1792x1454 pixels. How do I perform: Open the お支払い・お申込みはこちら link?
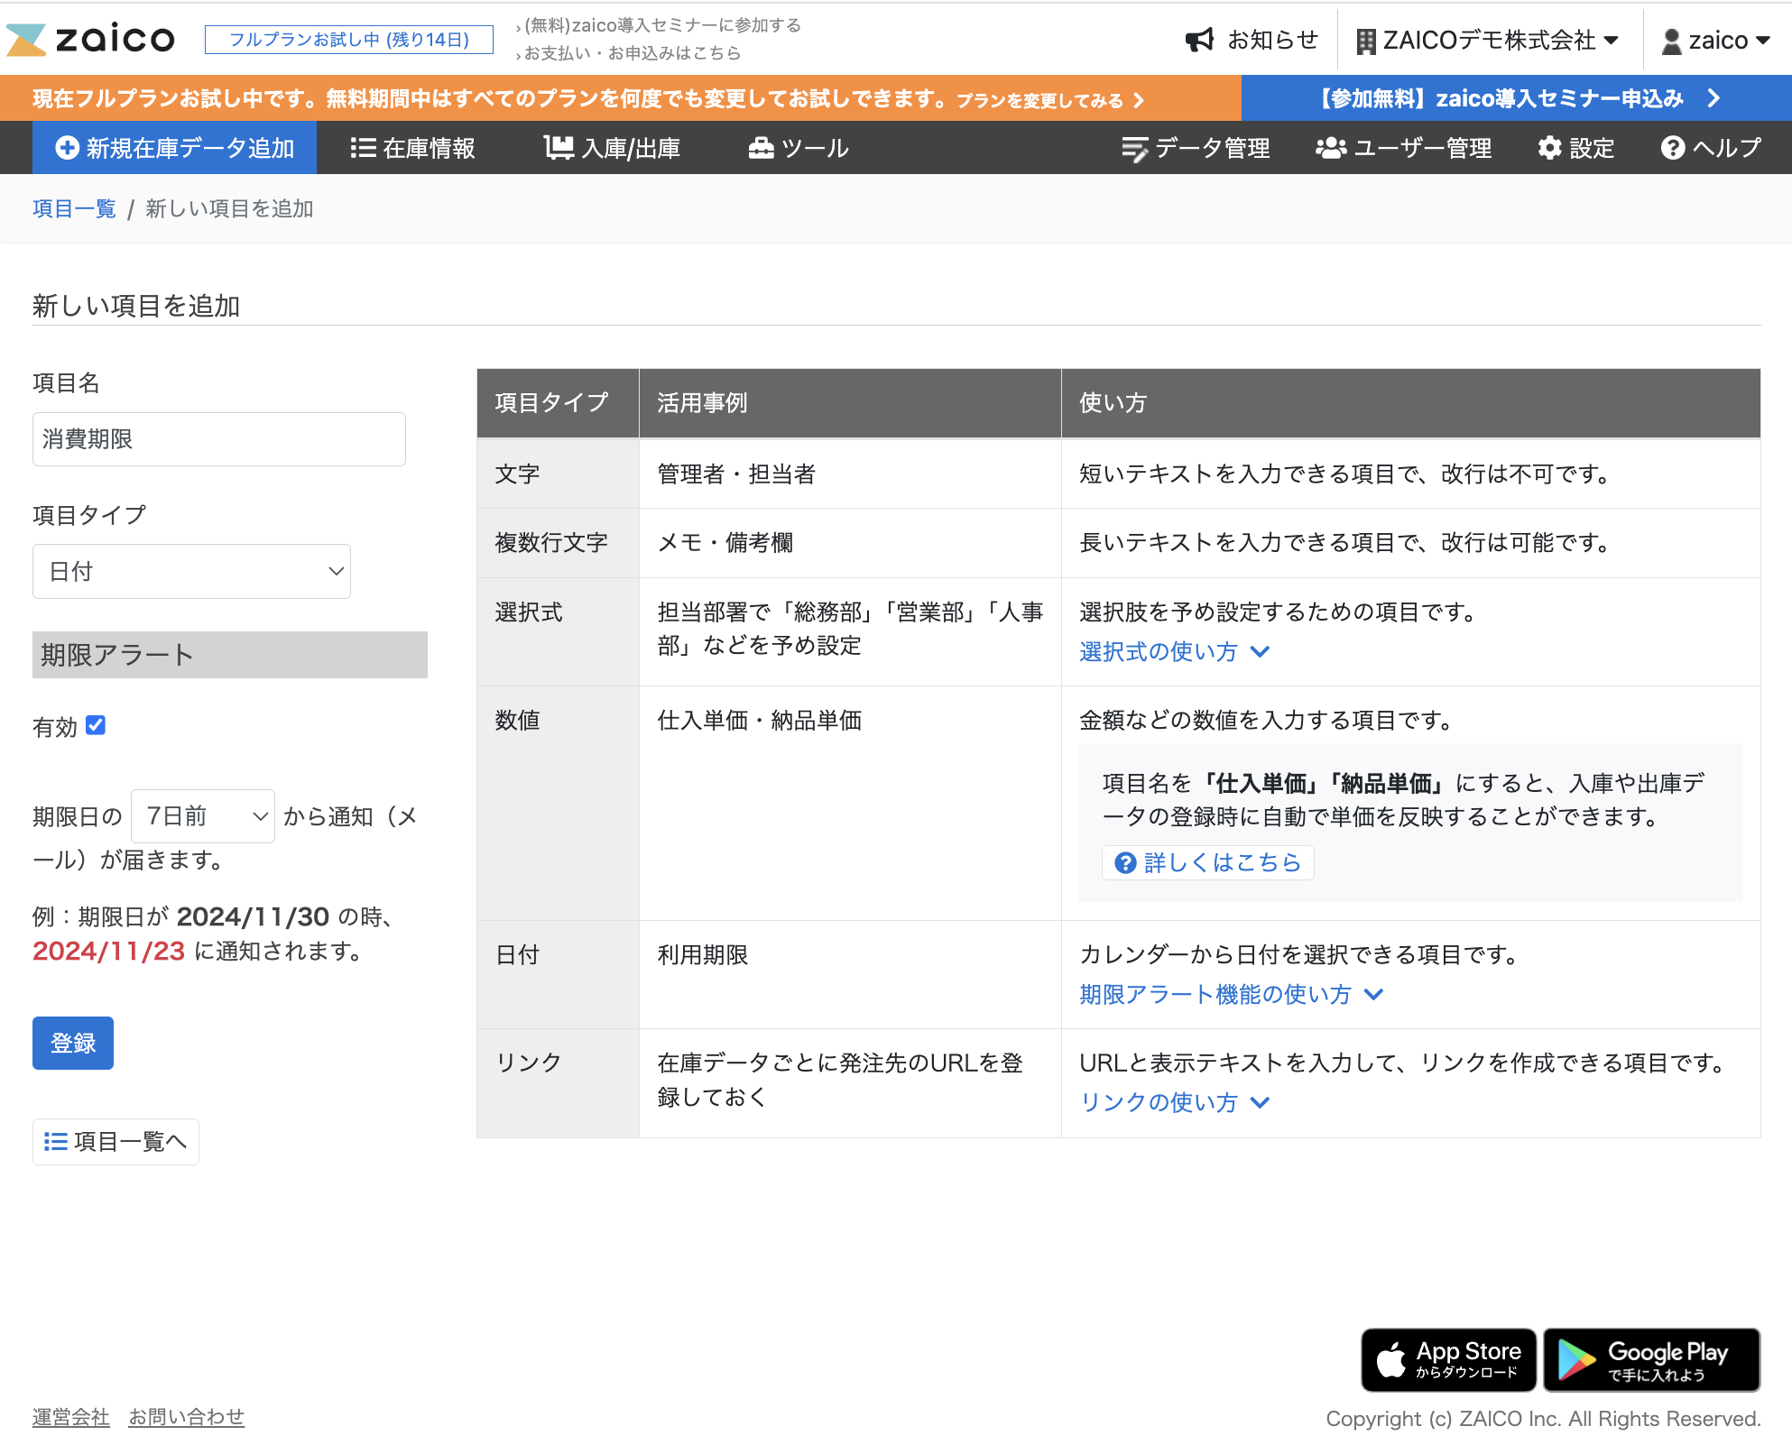(x=632, y=53)
